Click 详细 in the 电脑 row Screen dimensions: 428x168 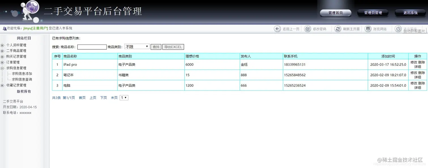point(418,88)
